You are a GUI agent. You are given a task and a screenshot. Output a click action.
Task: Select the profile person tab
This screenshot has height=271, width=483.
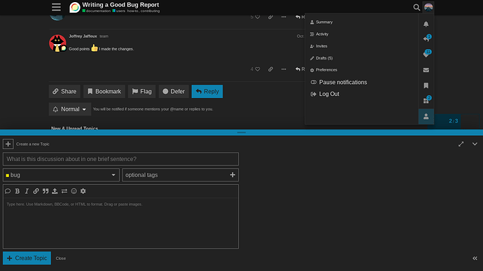[426, 116]
